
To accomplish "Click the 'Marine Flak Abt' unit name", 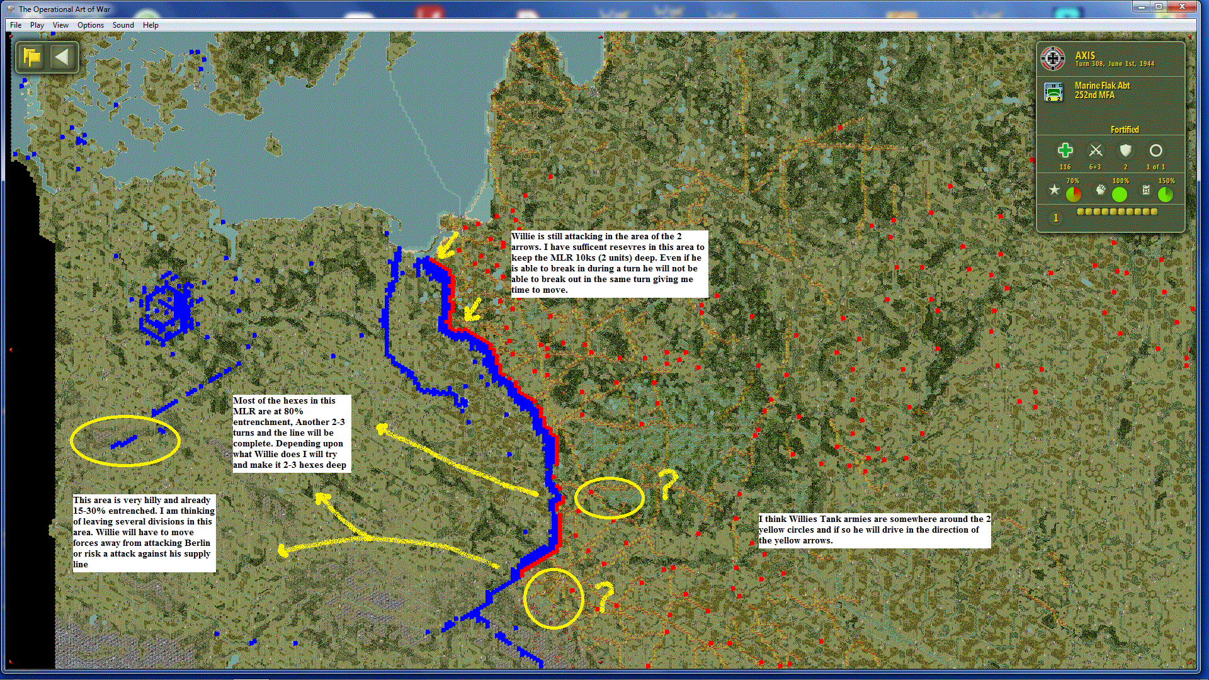I will coord(1102,86).
